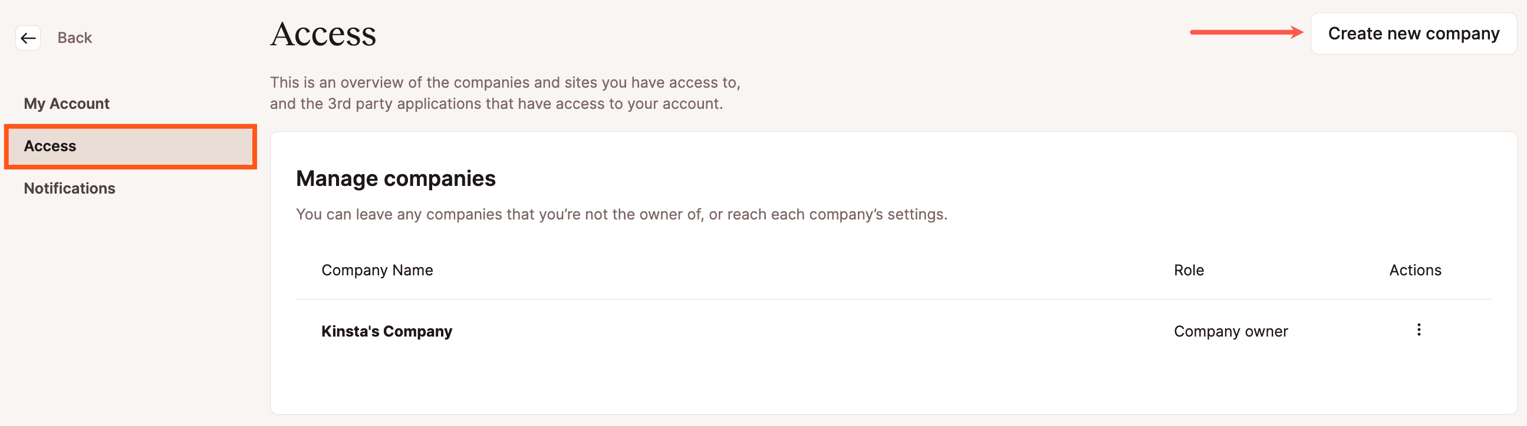Viewport: 1527px width, 426px height.
Task: Select the Kinsta's Company name
Action: click(x=387, y=331)
